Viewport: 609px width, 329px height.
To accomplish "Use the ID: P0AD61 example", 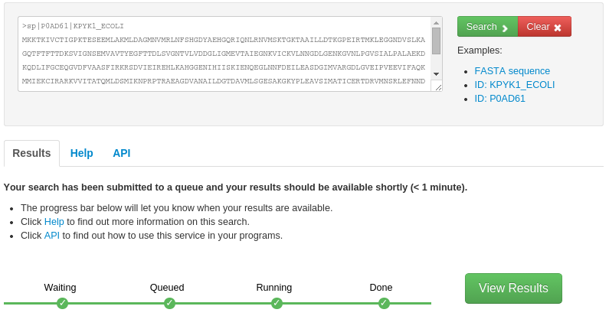I will tap(499, 99).
